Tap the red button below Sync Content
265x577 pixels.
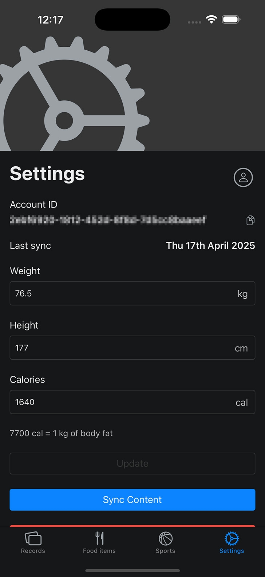132,526
